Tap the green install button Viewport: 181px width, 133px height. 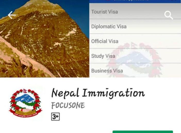143,132
